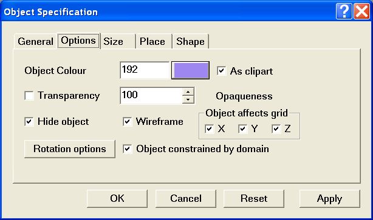Open the Size tab
Viewport: 373px width, 220px height.
point(118,42)
